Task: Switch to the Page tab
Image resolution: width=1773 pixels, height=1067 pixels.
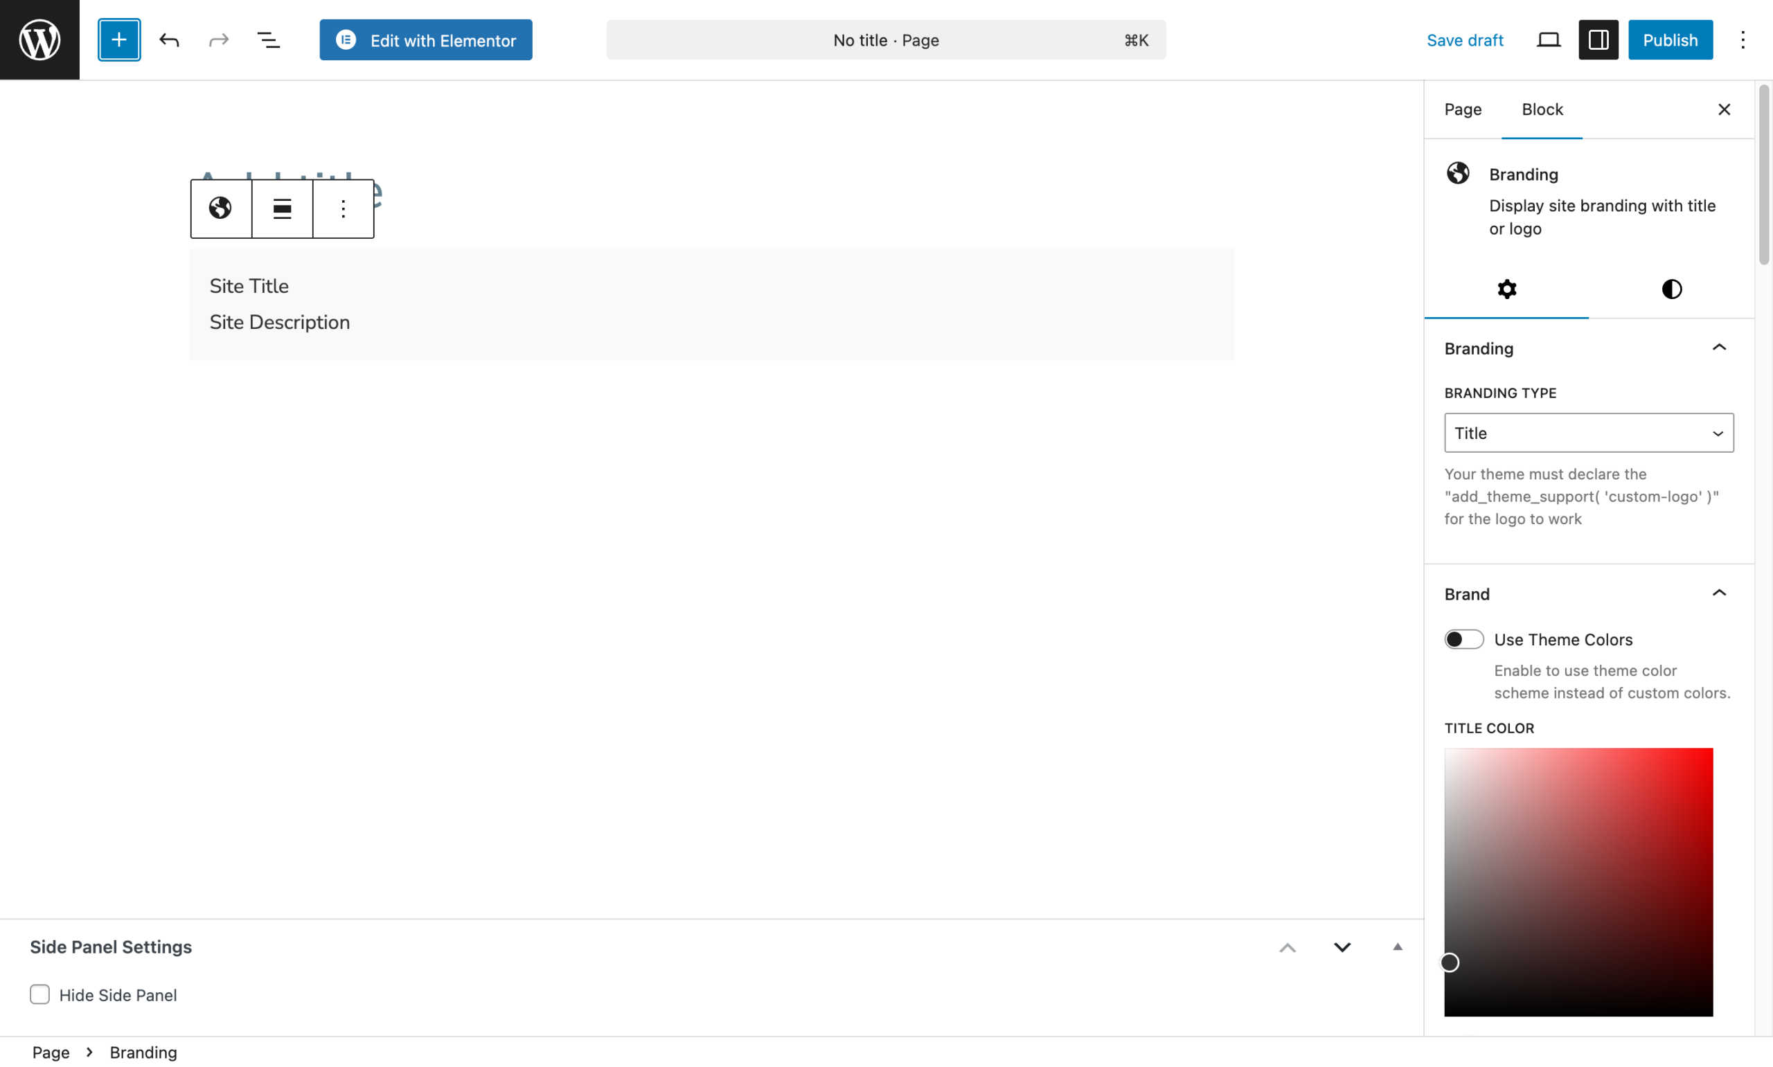Action: (1463, 109)
